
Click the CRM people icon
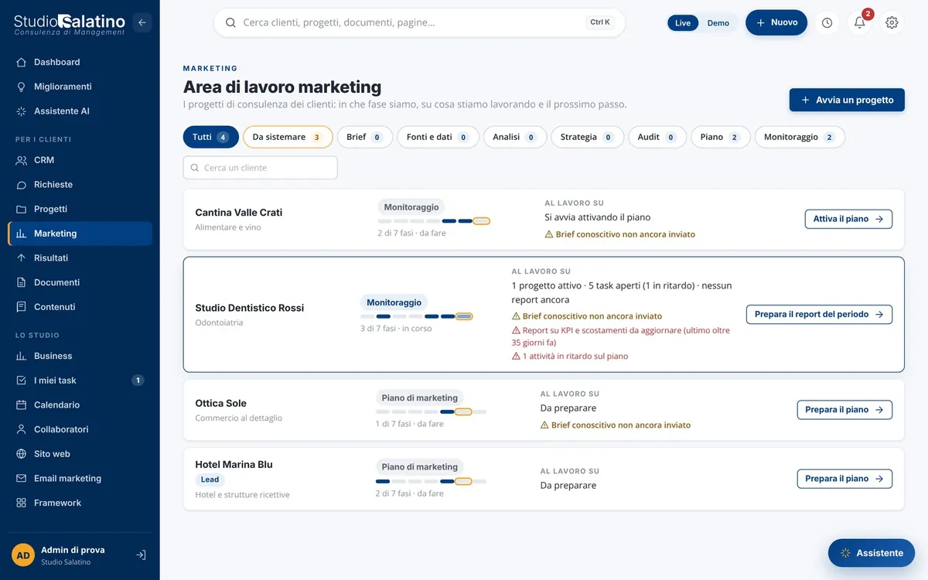22,160
